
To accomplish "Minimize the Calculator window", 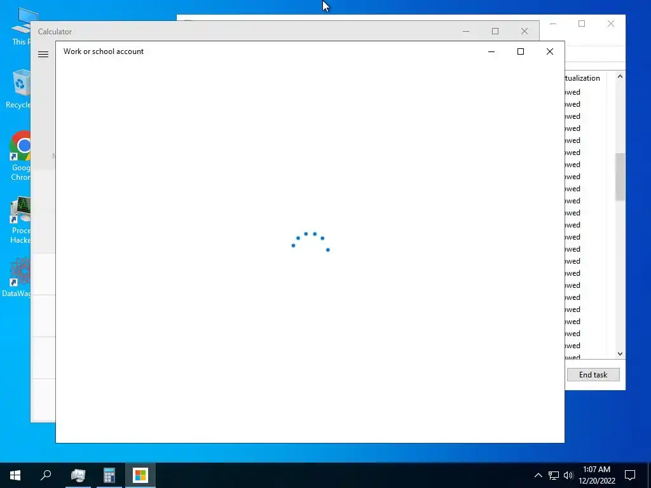I will 466,31.
